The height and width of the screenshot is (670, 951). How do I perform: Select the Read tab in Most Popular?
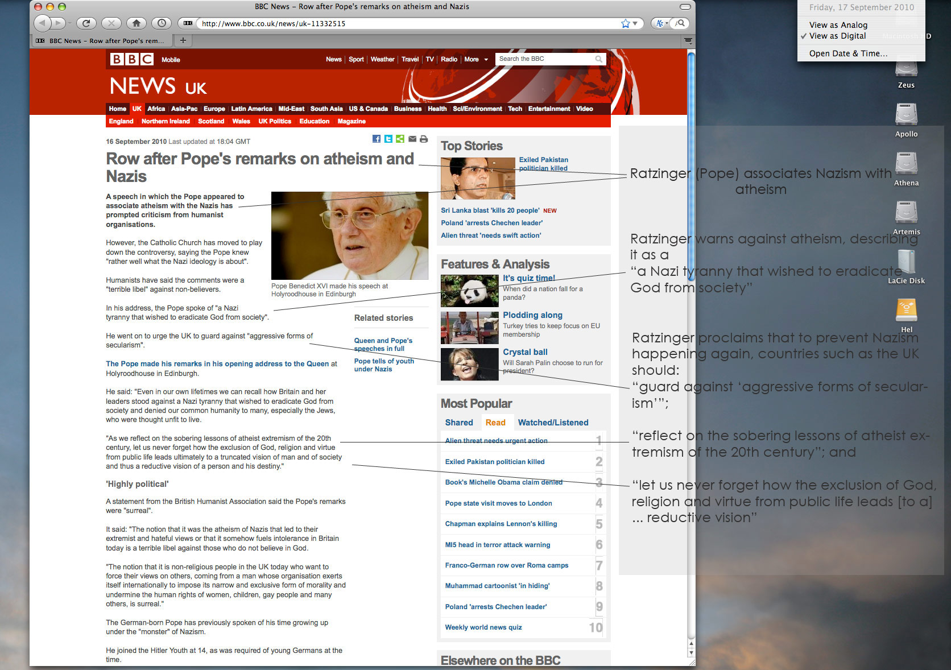(x=495, y=423)
